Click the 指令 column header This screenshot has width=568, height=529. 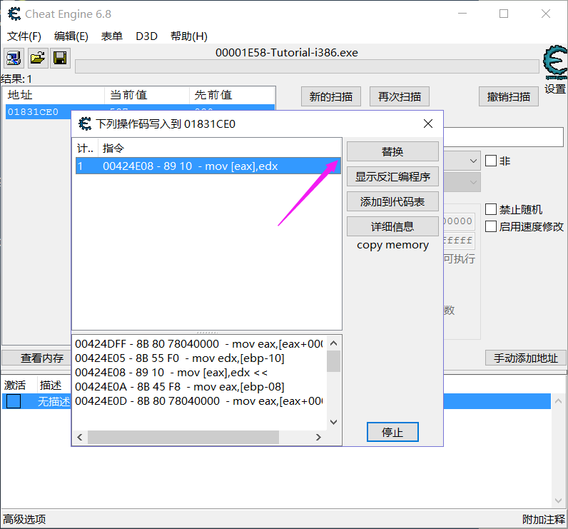coord(220,148)
